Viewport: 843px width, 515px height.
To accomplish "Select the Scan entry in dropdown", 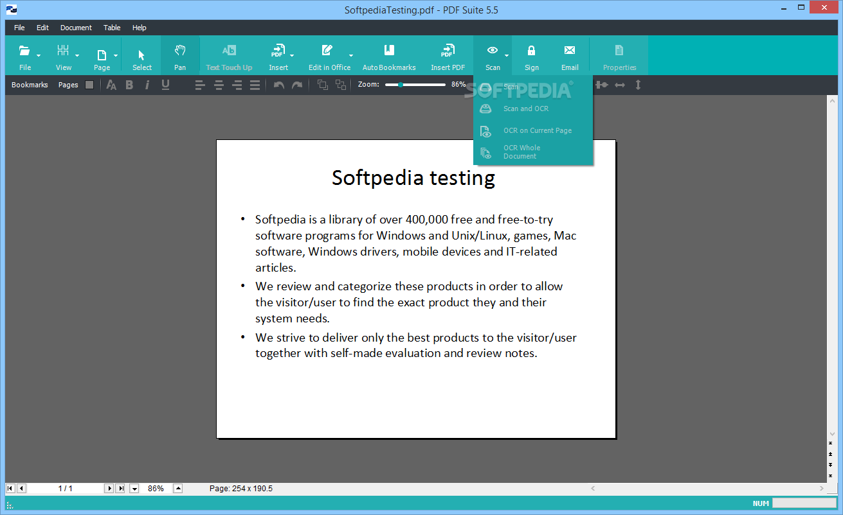I will tap(533, 87).
